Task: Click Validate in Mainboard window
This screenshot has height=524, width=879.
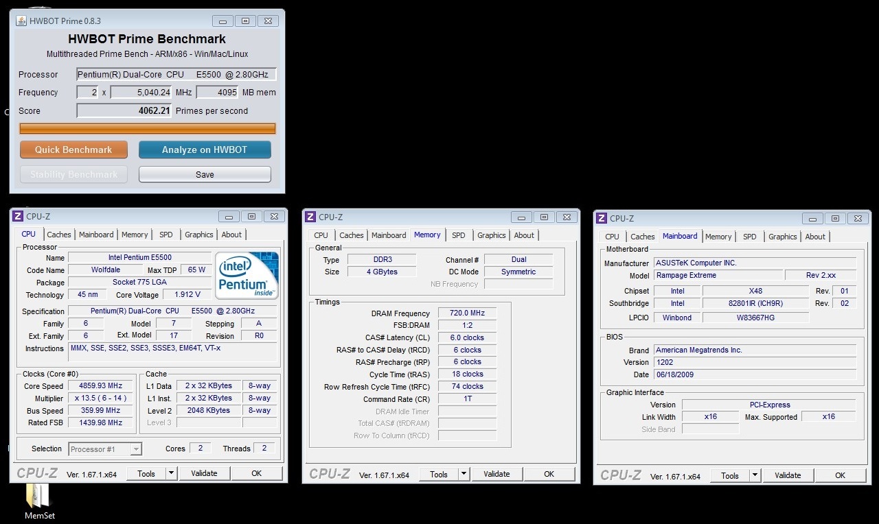Action: (788, 475)
